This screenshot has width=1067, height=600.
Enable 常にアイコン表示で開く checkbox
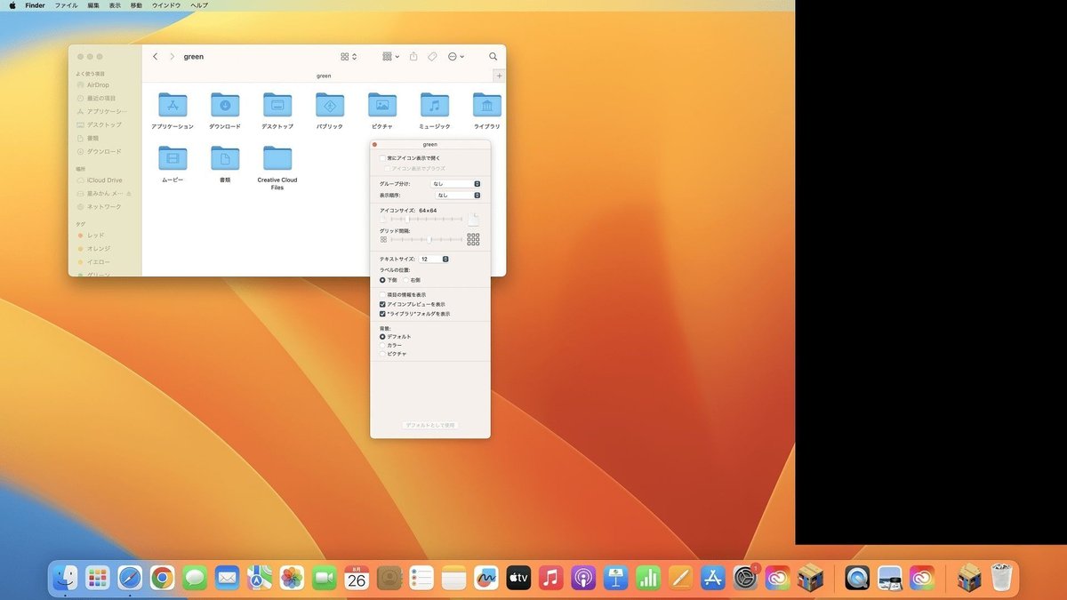pos(383,158)
